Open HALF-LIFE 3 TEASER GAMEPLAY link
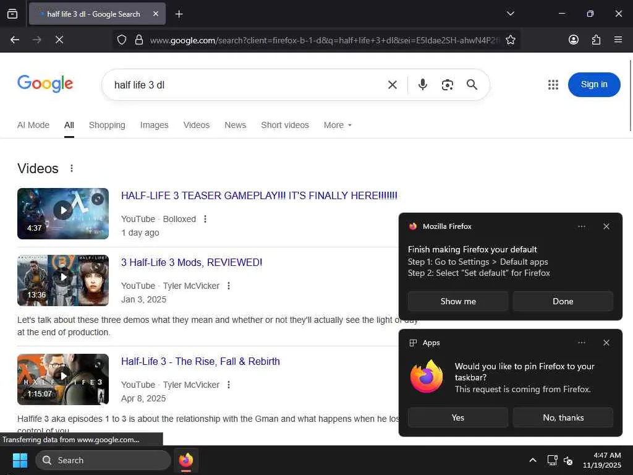 coord(259,196)
